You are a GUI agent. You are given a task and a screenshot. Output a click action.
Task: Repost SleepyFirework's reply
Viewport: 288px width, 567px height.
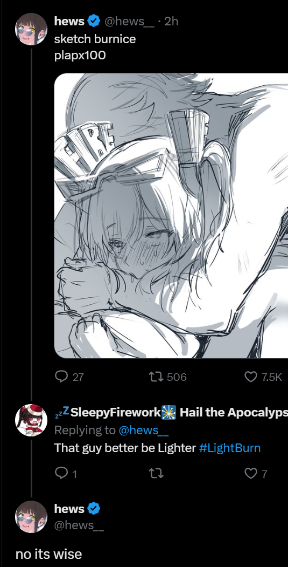156,473
